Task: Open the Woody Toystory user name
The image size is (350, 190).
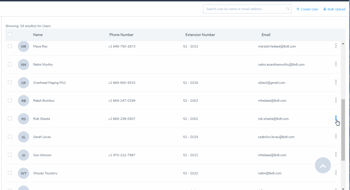Action: pos(45,173)
